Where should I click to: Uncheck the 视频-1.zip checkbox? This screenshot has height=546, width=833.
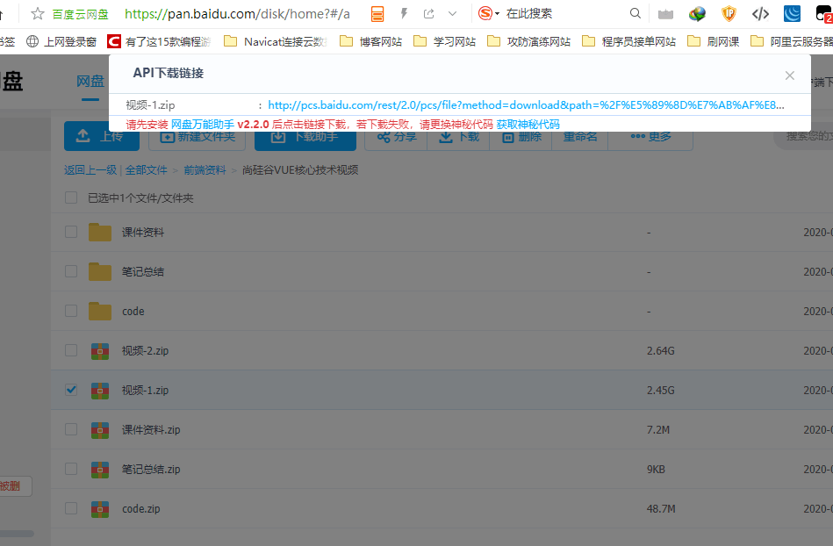[x=70, y=390]
